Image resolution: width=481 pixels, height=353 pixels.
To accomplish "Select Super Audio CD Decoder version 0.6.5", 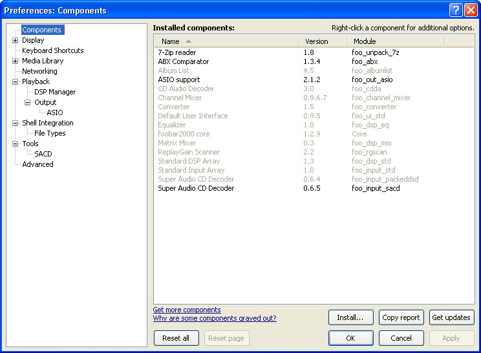I will (314, 188).
